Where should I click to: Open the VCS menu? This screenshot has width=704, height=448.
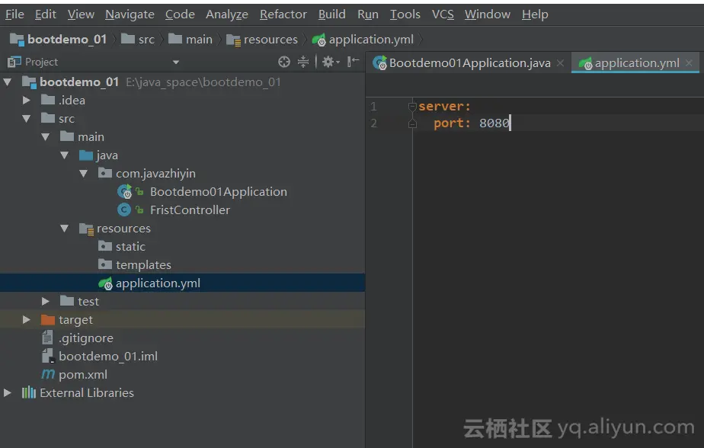pyautogui.click(x=443, y=14)
